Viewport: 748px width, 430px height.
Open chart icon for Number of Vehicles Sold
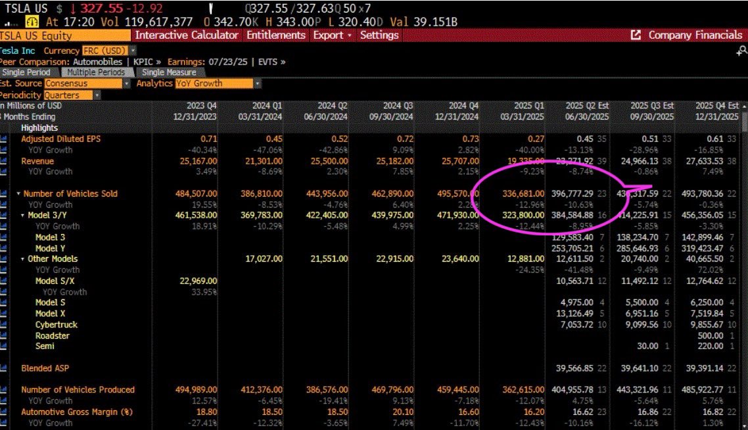(4, 193)
